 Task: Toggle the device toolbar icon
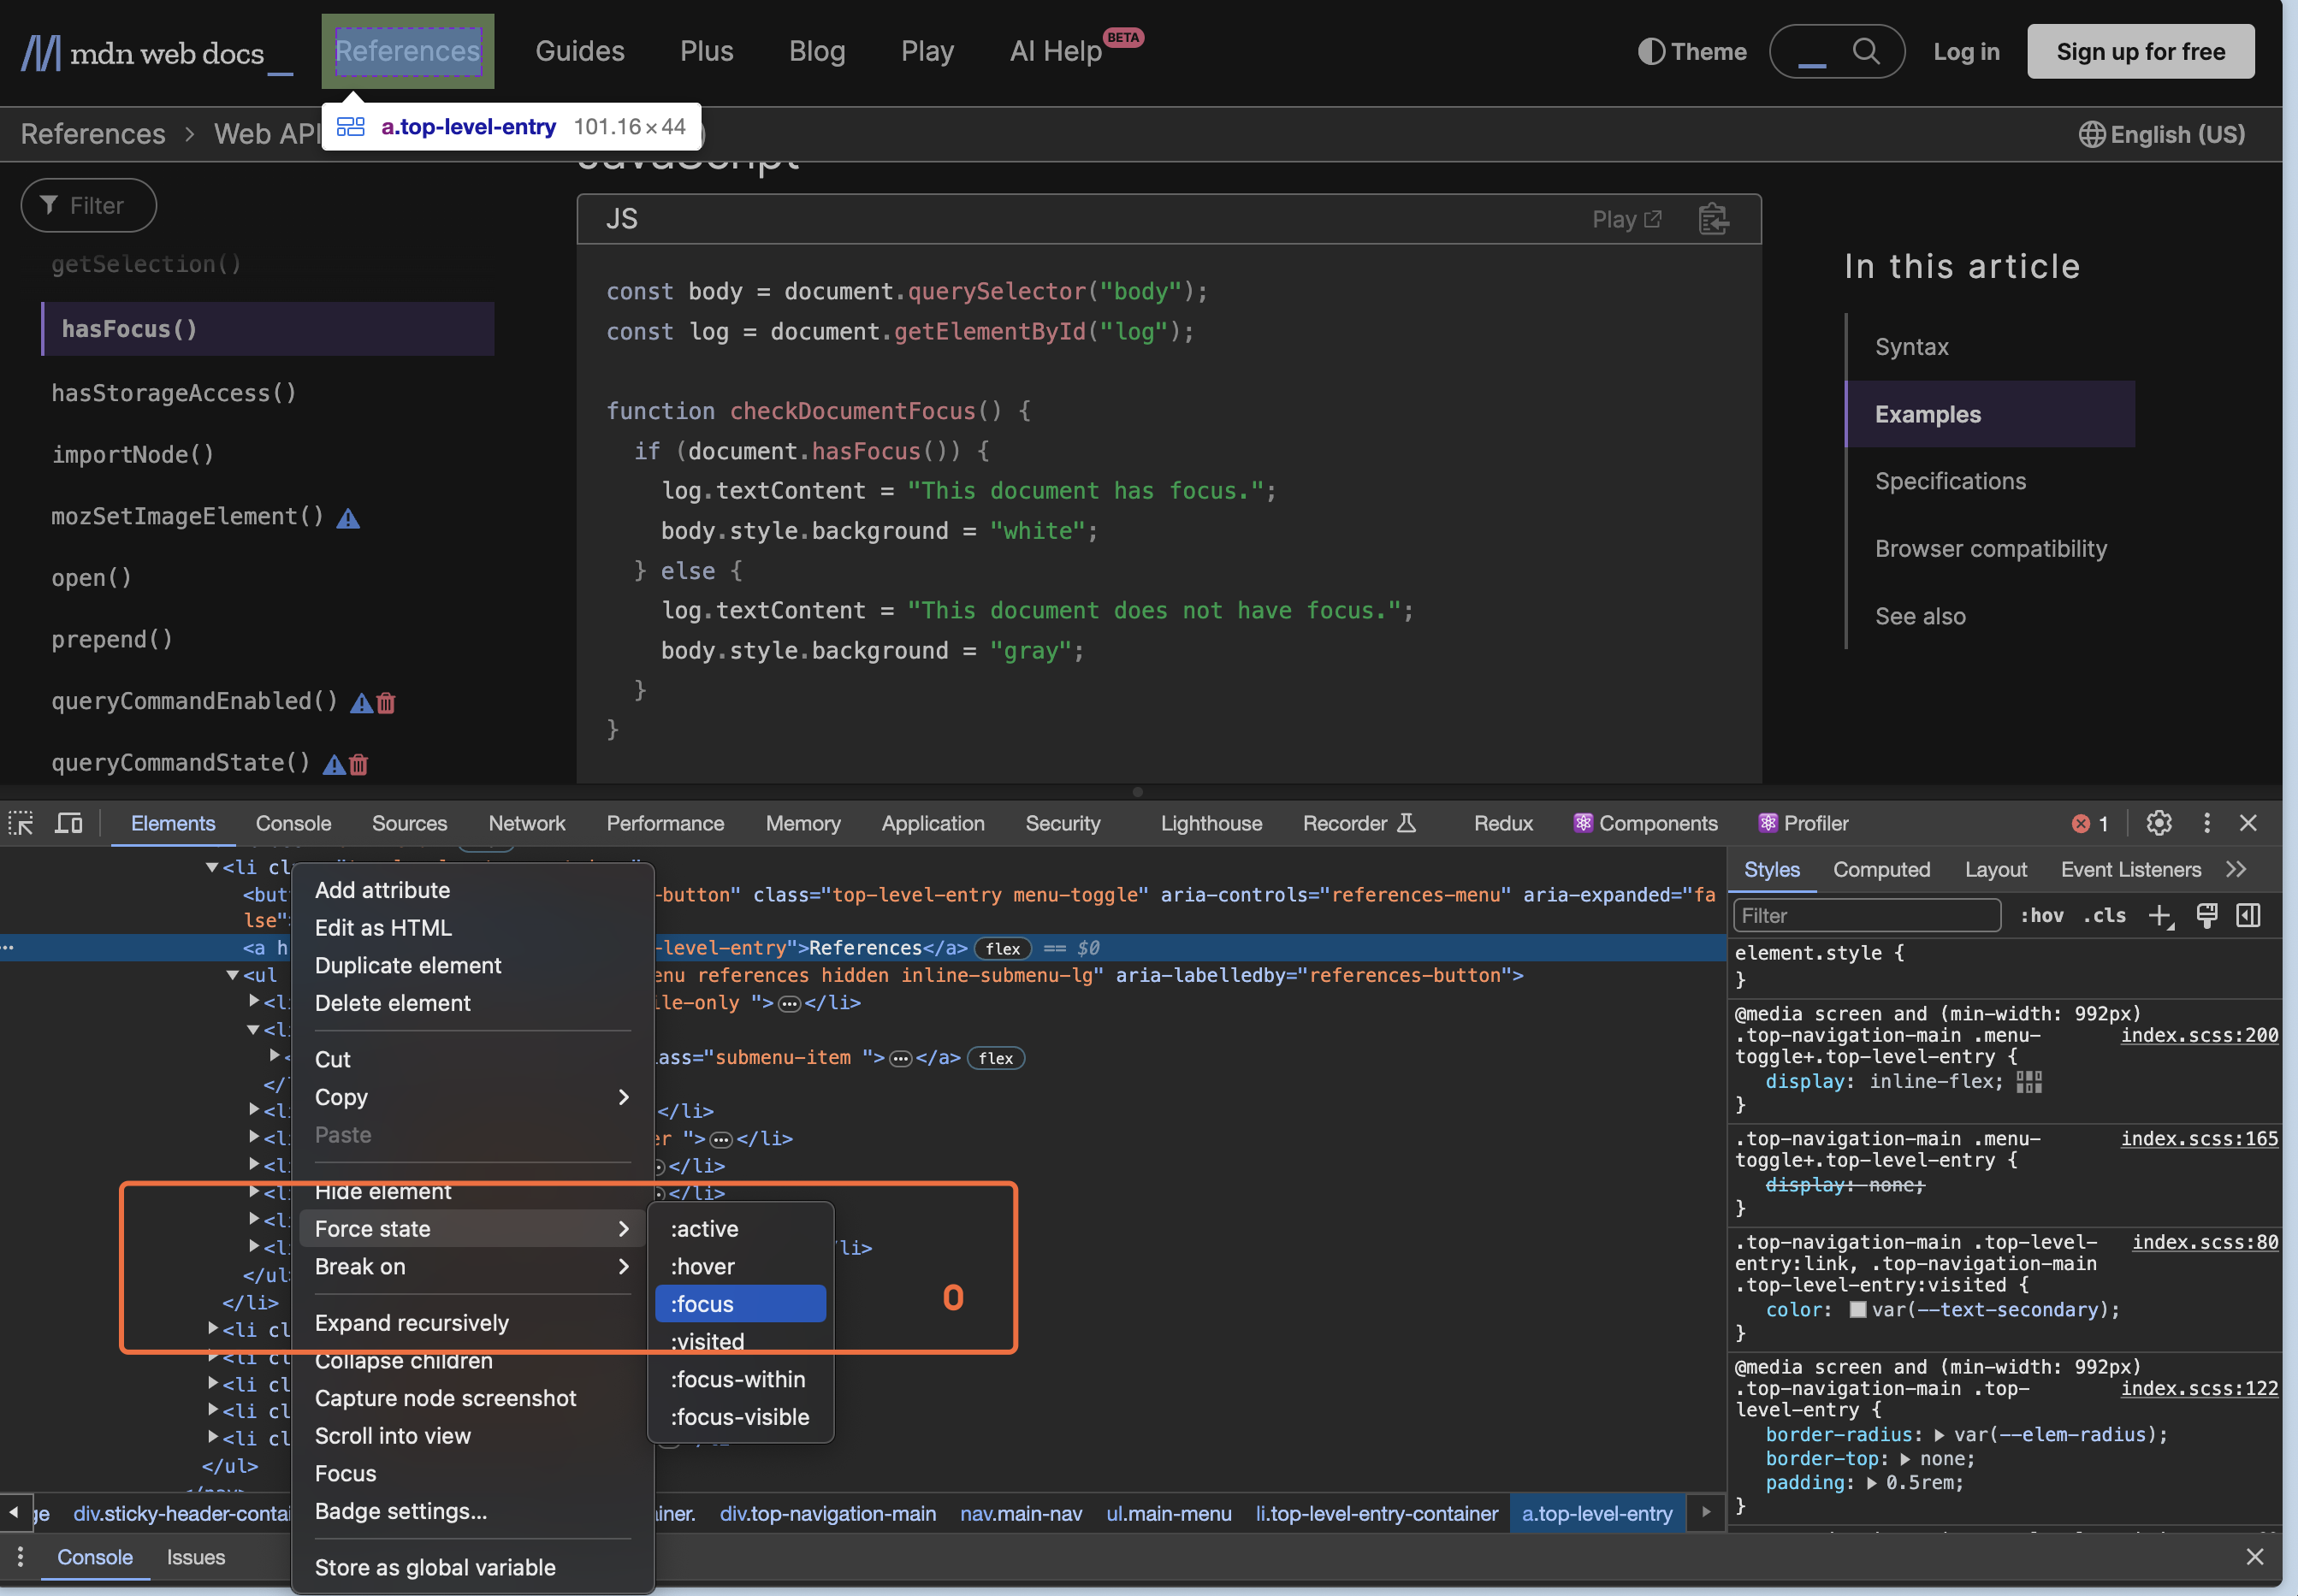pyautogui.click(x=68, y=823)
